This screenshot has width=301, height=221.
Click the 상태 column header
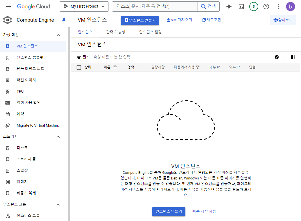coord(88,67)
